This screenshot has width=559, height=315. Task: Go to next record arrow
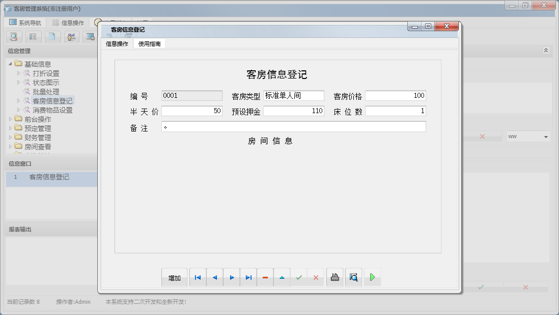point(232,278)
